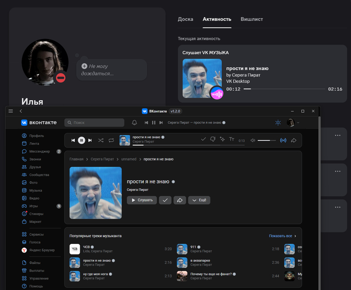This screenshot has width=351, height=290.
Task: Go to unnamed album breadcrumb
Action: click(129, 159)
